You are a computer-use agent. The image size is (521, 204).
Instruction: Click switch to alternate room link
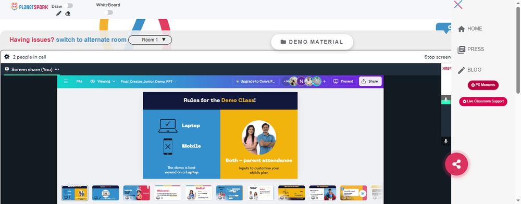click(91, 40)
